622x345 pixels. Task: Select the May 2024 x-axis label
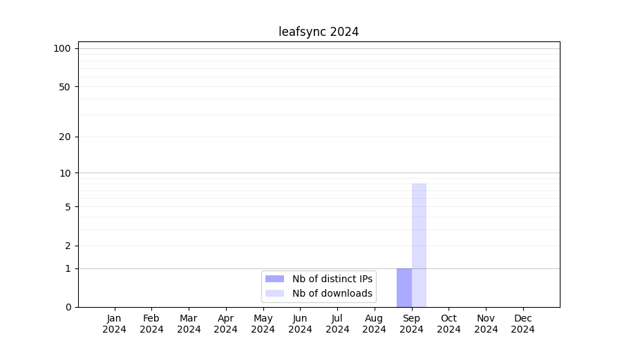263,324
